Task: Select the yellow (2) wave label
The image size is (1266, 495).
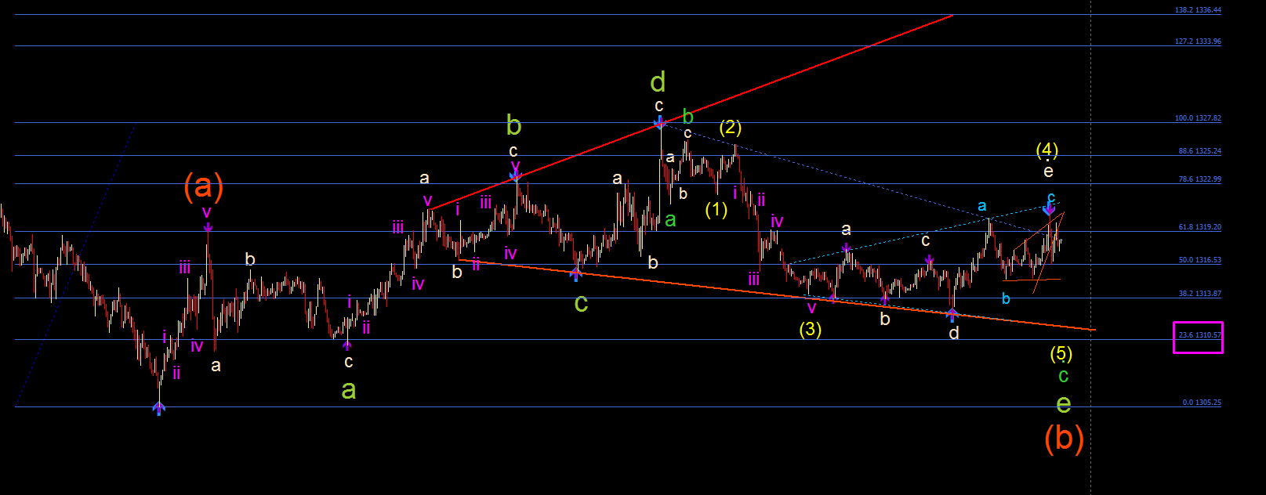Action: click(x=731, y=127)
